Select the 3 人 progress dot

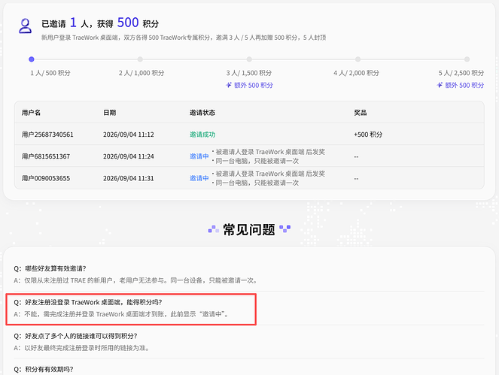pyautogui.click(x=249, y=59)
